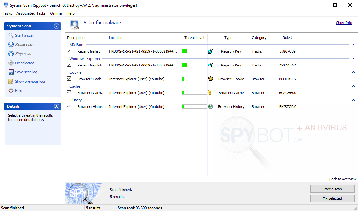Click the cache cylinder icon in BCACHE00 row
Image resolution: width=358 pixels, height=211 pixels.
210,92
